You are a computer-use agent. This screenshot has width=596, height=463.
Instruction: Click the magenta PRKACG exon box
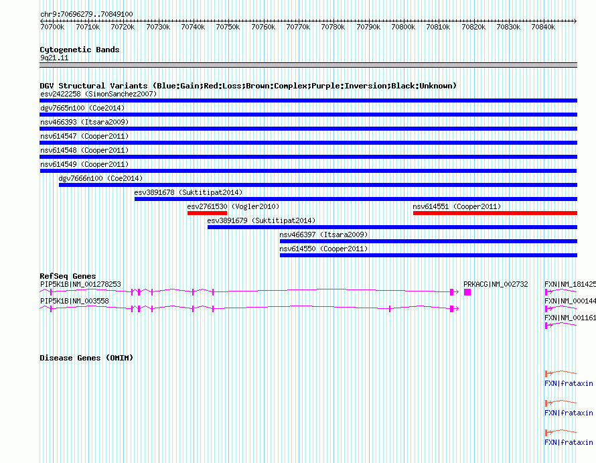click(467, 291)
